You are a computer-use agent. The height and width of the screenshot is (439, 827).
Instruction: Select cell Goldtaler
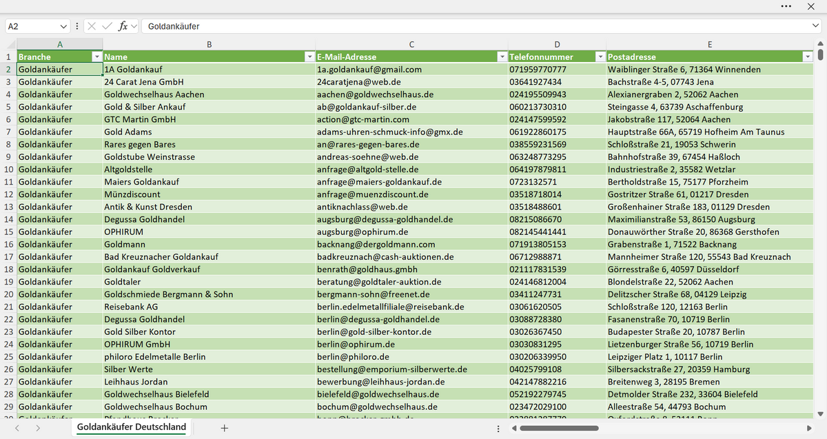tap(209, 282)
